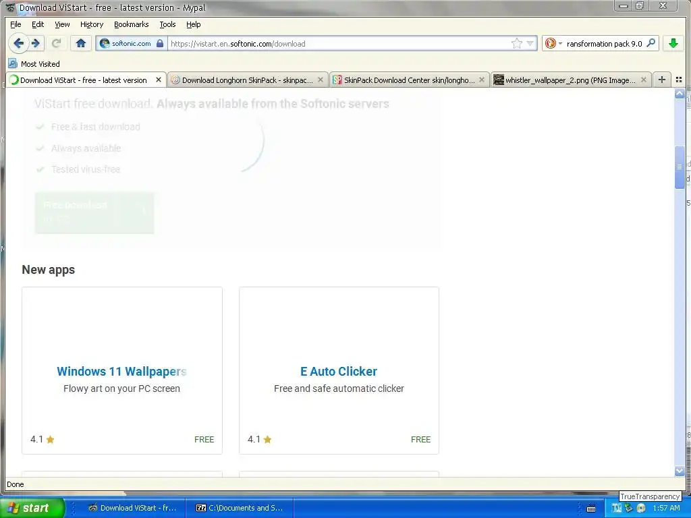Open the Most Visited bookmarks folder
Viewport: 691px width, 518px height.
tap(34, 64)
